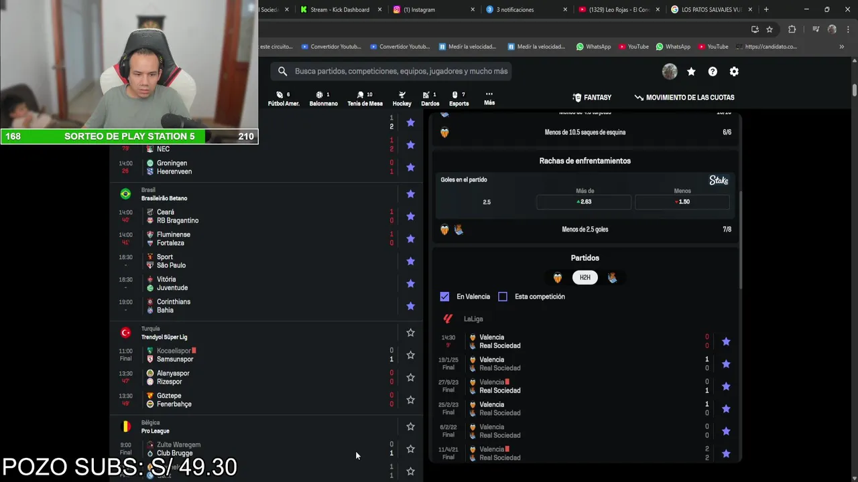Viewport: 858px width, 482px height.
Task: Favorite the Kocaelispor vs Samsunspor match
Action: [x=410, y=355]
